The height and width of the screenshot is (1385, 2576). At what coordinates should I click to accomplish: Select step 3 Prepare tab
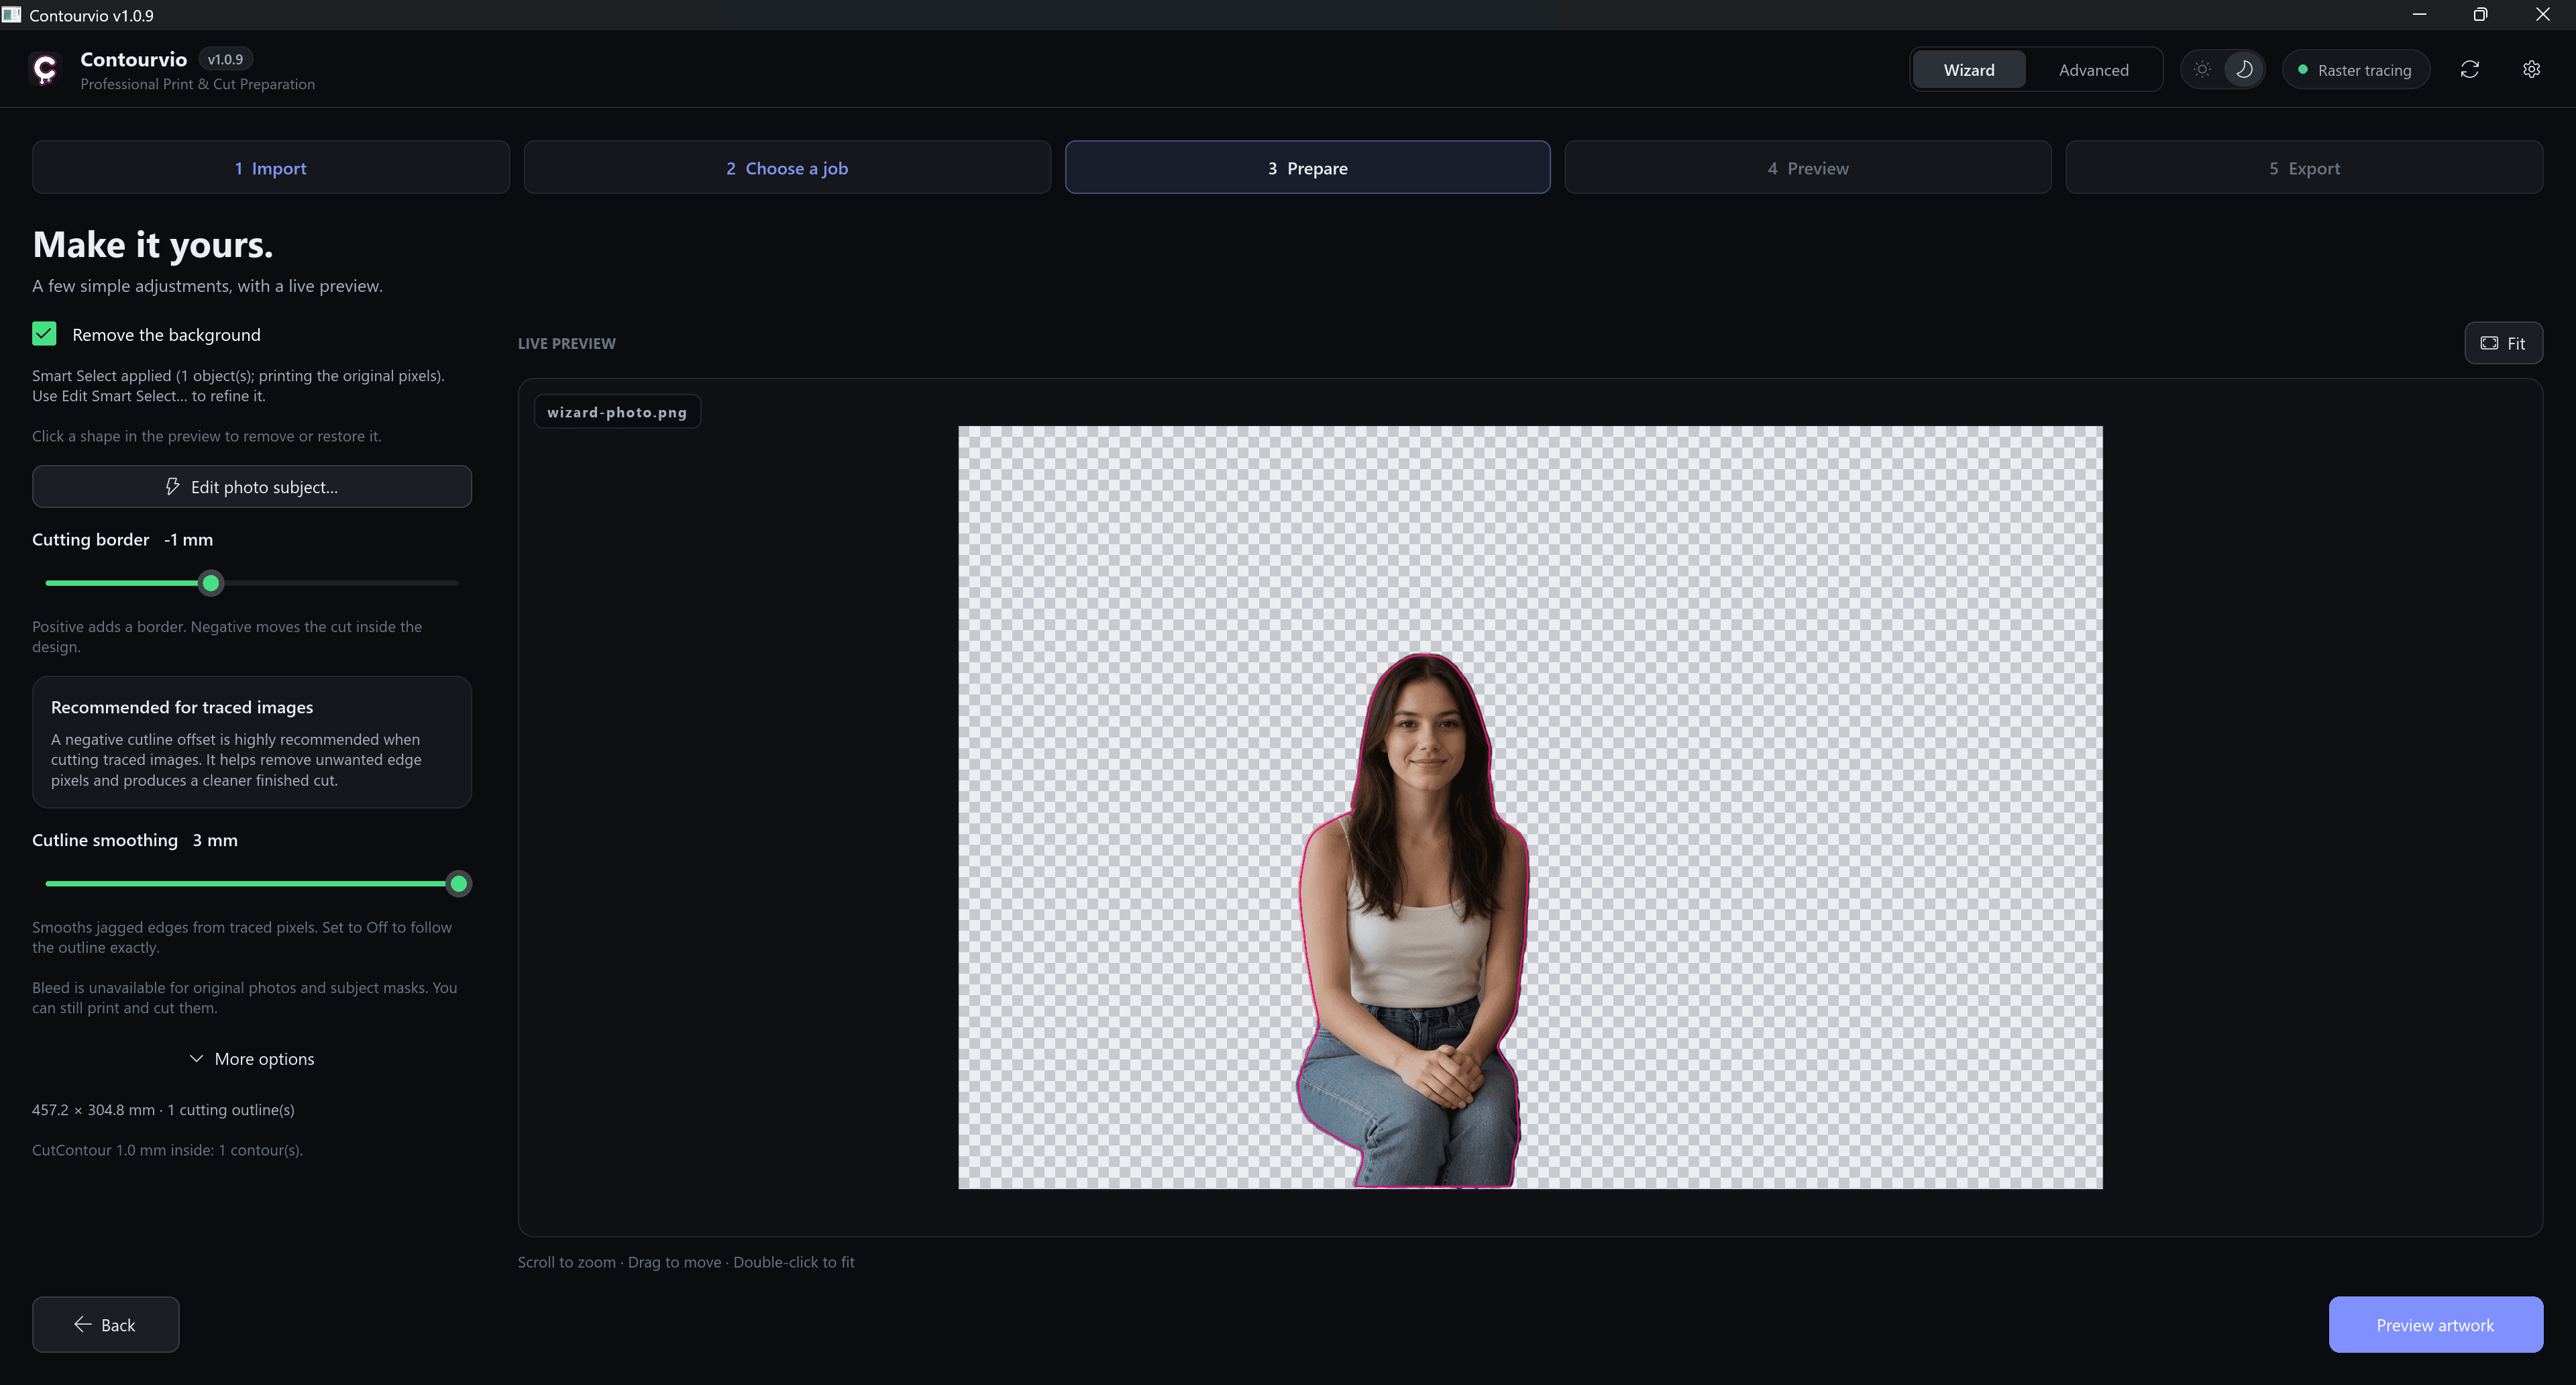click(1307, 168)
